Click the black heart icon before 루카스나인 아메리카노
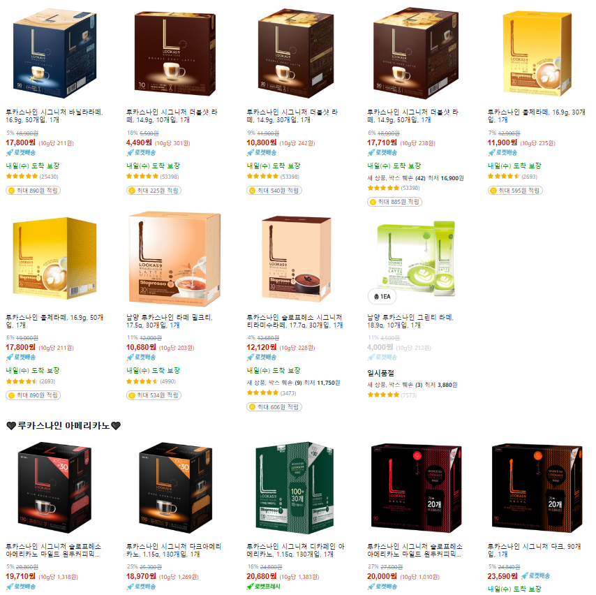596x595 pixels. [x=11, y=426]
